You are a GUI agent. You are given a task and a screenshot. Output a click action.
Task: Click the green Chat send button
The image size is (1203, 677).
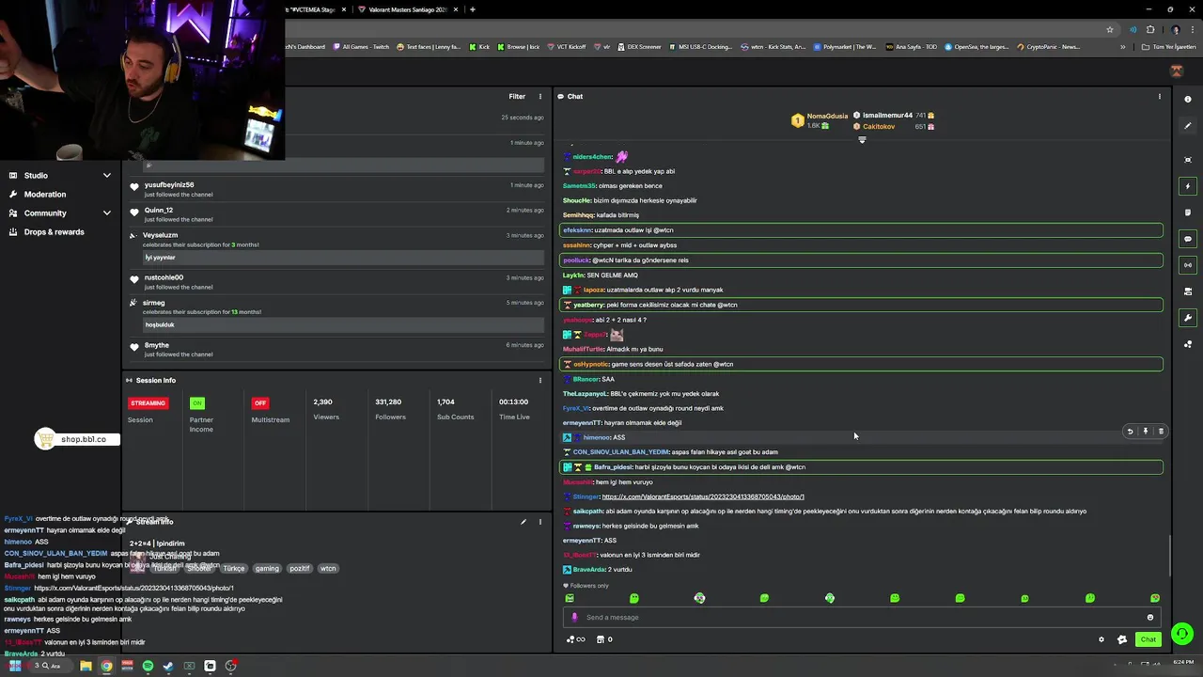1148,639
